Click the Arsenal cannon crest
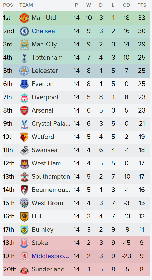Image resolution: width=152 pixels, height=280 pixels. [24, 110]
